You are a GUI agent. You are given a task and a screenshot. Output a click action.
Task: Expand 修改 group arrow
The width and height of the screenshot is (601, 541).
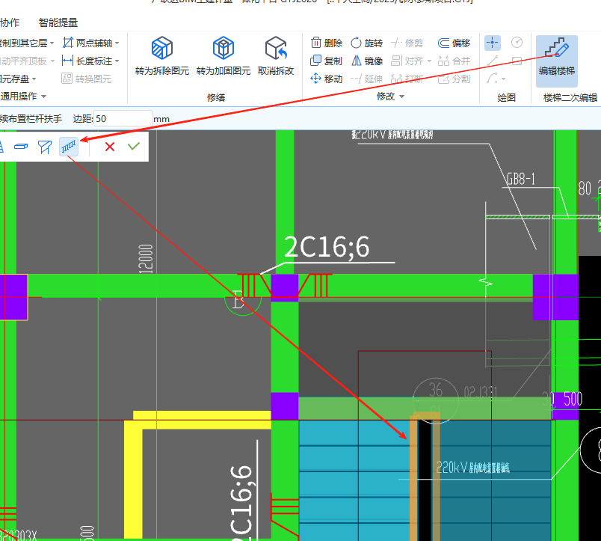point(401,97)
